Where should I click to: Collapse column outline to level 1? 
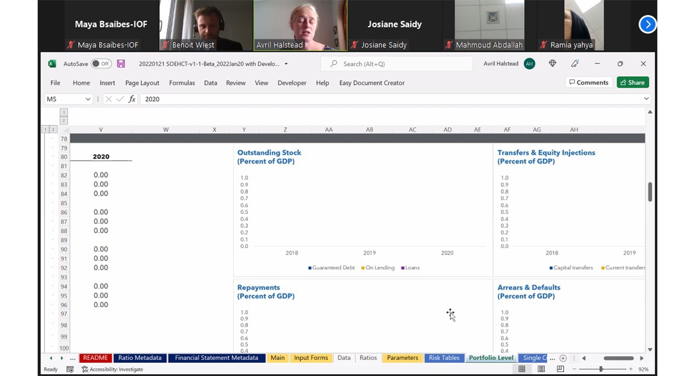[x=64, y=112]
